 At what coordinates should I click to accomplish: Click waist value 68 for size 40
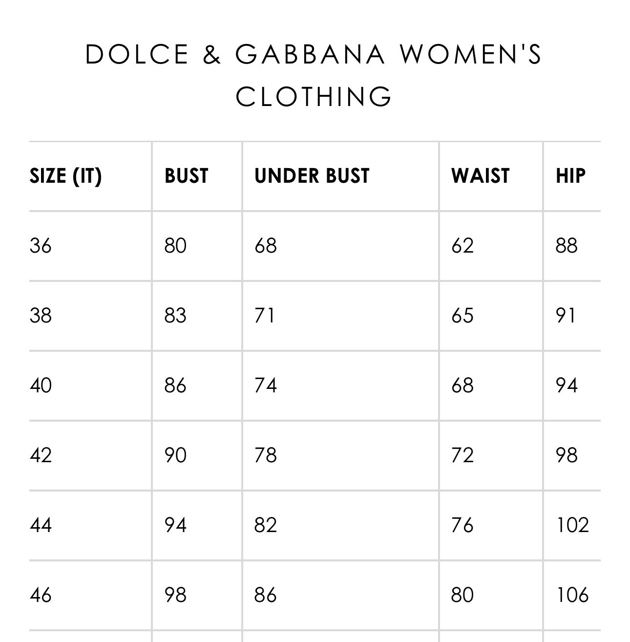click(x=462, y=385)
